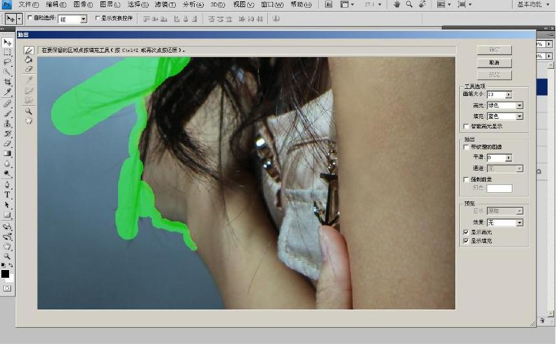Check the 带纹理的图像 option
The width and height of the screenshot is (556, 355).
466,147
